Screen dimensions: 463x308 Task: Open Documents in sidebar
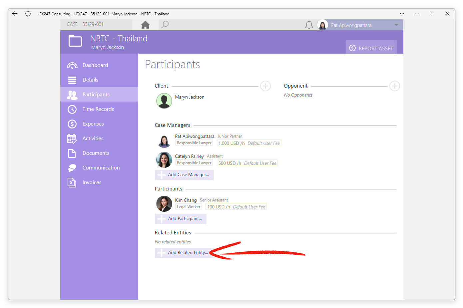point(99,153)
